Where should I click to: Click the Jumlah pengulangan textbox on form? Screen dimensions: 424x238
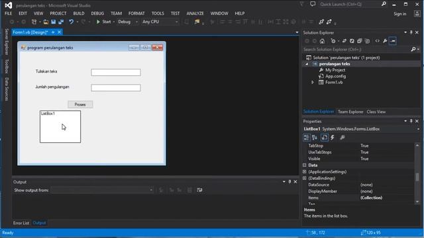point(116,88)
